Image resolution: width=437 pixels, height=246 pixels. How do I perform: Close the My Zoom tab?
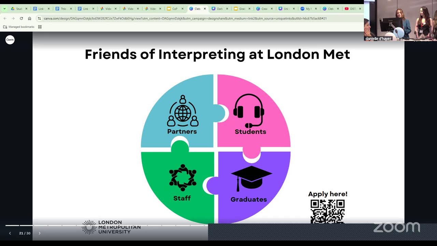click(316, 9)
